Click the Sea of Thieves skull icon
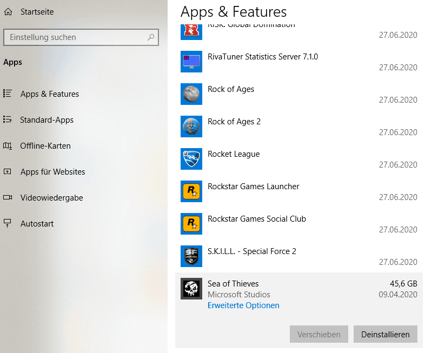The width and height of the screenshot is (425, 353). click(191, 289)
